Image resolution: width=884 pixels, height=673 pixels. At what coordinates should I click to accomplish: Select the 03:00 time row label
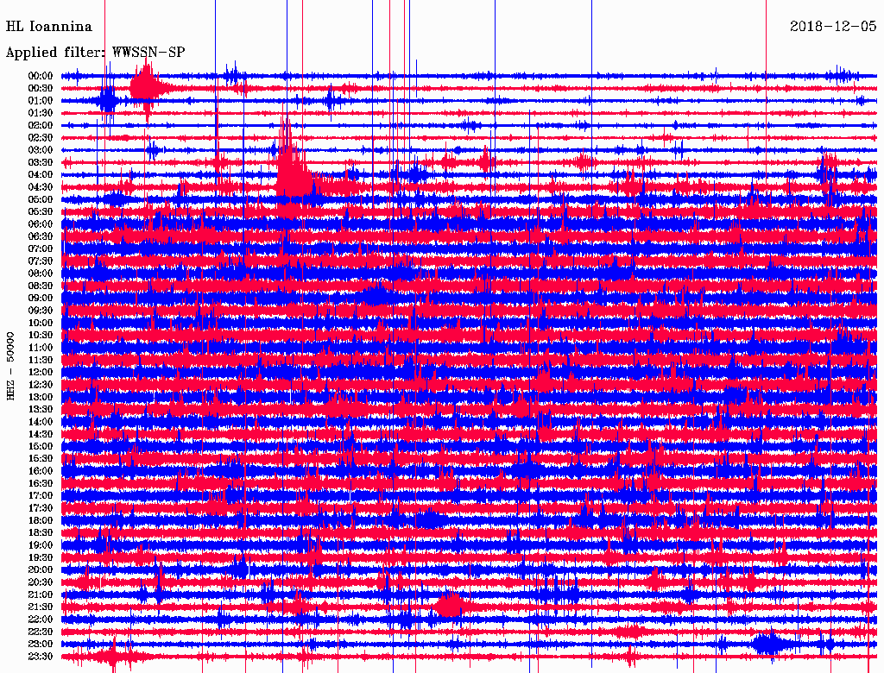coord(41,150)
